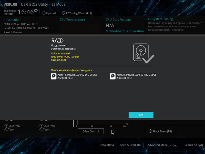Click the EXT FAN3 fan icon
This screenshot has height=154, width=205.
pos(42,127)
